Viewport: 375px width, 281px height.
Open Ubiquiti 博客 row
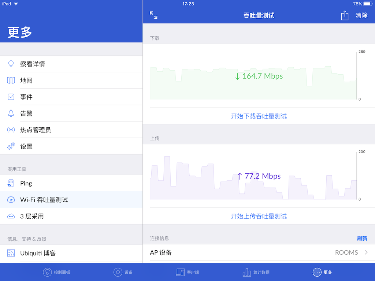click(x=71, y=253)
